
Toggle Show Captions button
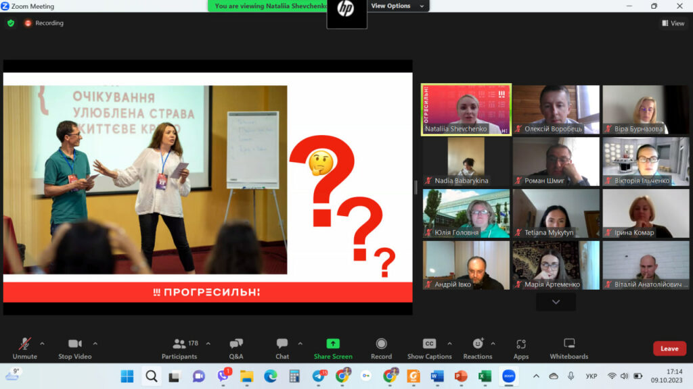[x=429, y=344]
